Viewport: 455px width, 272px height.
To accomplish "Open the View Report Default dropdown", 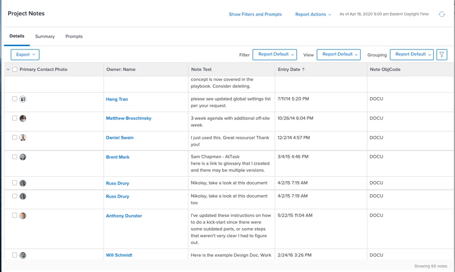I will click(339, 54).
